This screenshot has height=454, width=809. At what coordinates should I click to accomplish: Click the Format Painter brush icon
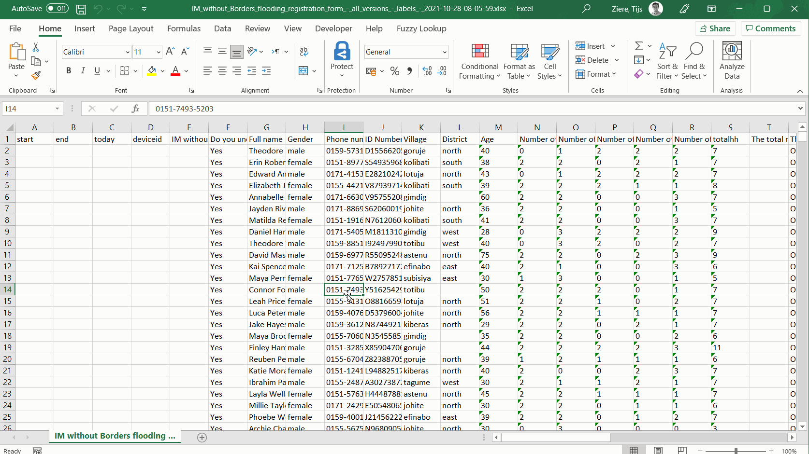(x=36, y=75)
